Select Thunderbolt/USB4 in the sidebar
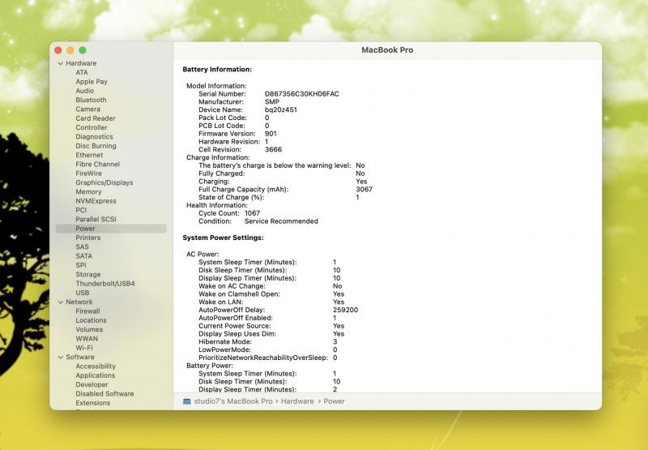 pos(105,283)
